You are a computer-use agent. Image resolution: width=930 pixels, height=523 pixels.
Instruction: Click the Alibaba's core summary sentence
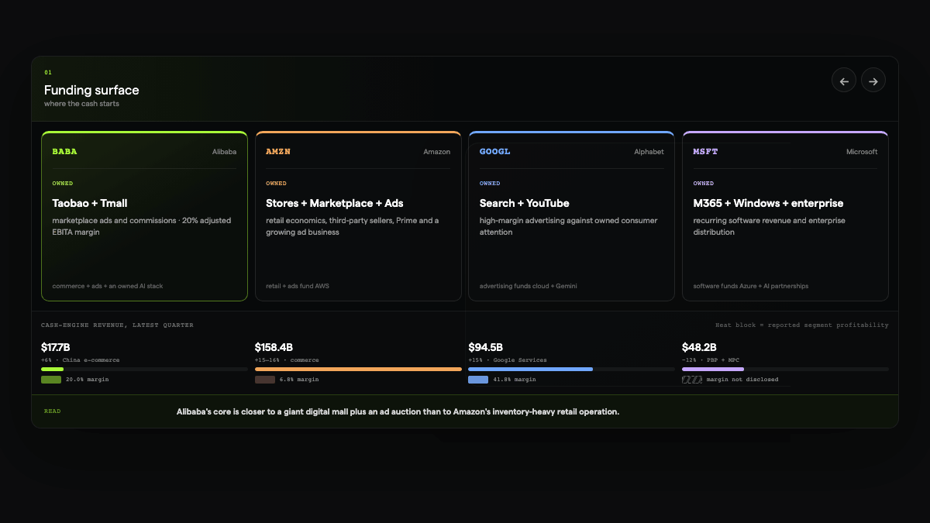pos(398,411)
